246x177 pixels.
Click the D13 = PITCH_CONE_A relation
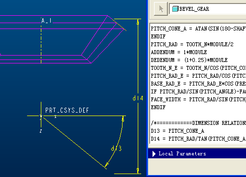[x=178, y=131]
